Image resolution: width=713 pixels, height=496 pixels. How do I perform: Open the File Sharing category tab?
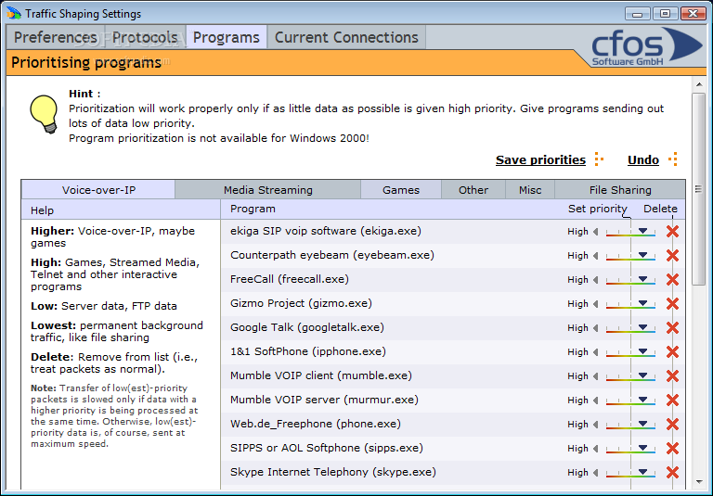pyautogui.click(x=620, y=190)
